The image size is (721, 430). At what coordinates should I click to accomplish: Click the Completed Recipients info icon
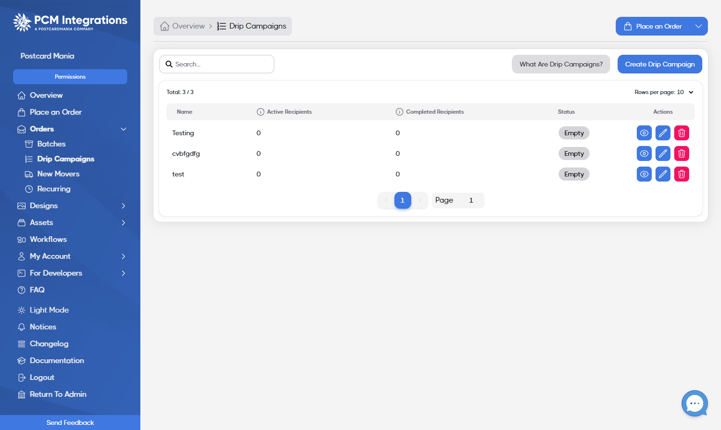(400, 112)
